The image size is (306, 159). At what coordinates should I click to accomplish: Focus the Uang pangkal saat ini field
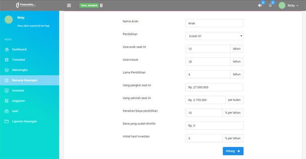(x=215, y=87)
